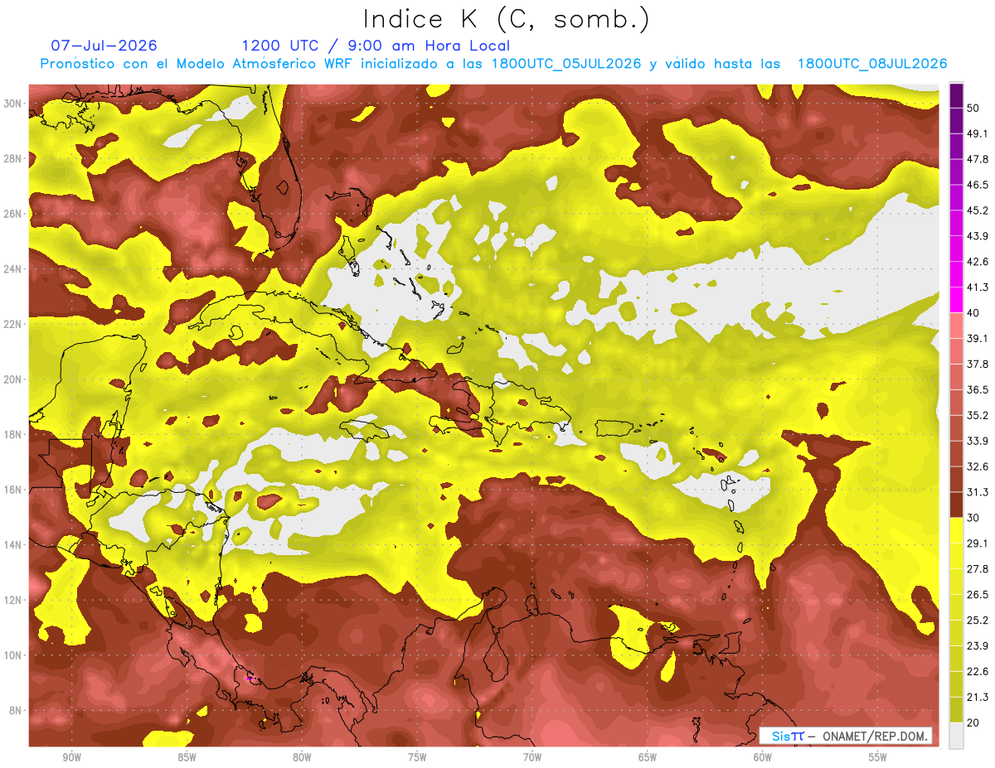Click the 'Pronostico con el Modelo Atmosferico WRF' description line
Image resolution: width=995 pixels, height=768 pixels.
click(494, 64)
